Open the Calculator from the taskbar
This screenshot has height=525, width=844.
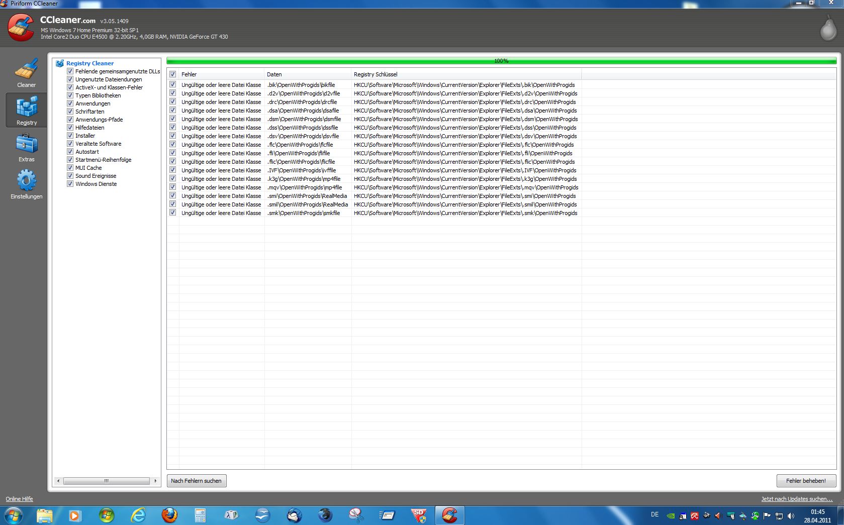pos(200,515)
